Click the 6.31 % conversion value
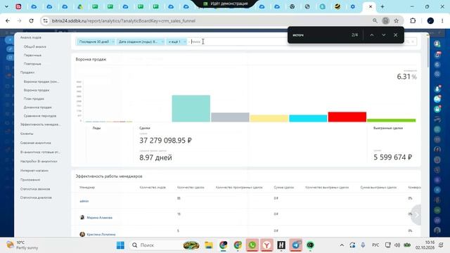 point(406,77)
